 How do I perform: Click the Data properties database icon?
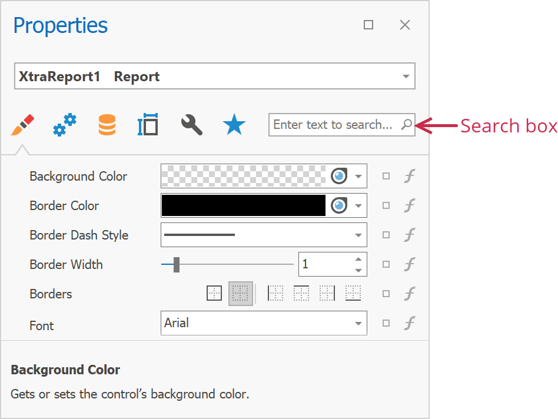click(107, 125)
